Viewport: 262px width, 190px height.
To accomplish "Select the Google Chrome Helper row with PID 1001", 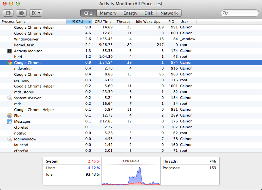I will coord(131,86).
